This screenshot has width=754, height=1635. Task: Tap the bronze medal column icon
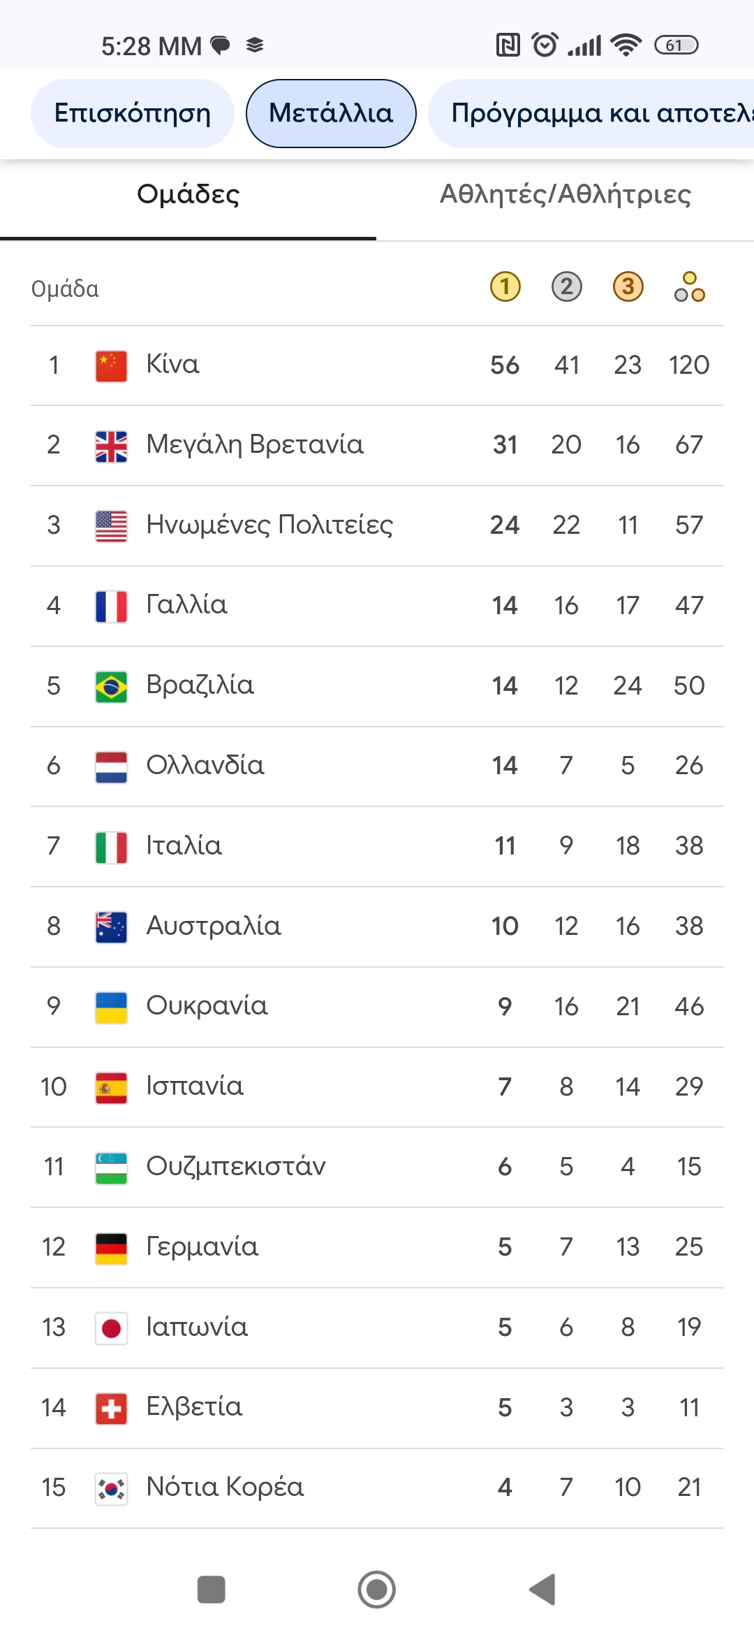coord(628,286)
